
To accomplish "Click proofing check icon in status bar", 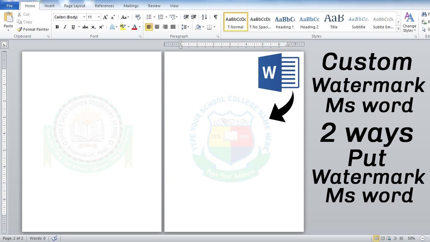I will (54, 238).
